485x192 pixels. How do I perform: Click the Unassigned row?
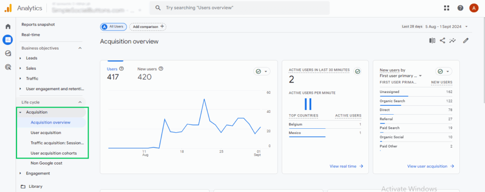click(x=416, y=93)
